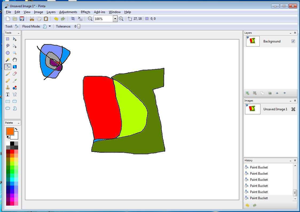
Task: Select the Magic Wand tool
Action: (x=8, y=60)
